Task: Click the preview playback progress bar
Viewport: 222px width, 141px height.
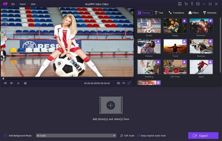Action: click(x=67, y=78)
